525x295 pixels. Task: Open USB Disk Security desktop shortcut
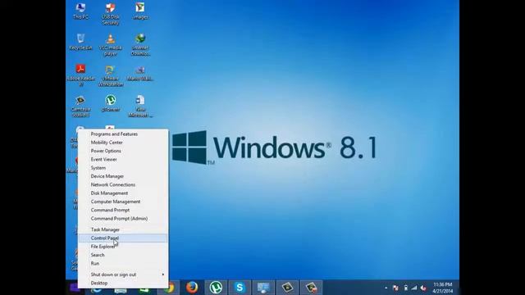[111, 14]
